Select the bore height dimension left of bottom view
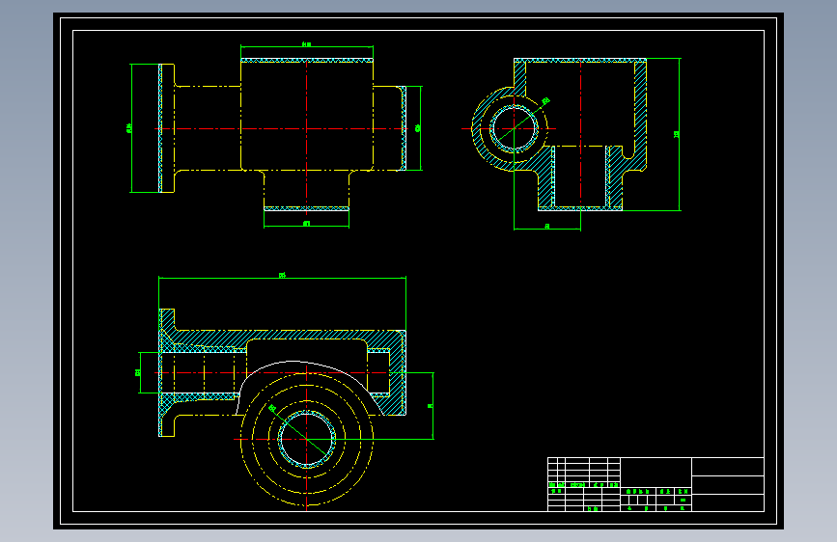837x542 pixels. pos(139,372)
